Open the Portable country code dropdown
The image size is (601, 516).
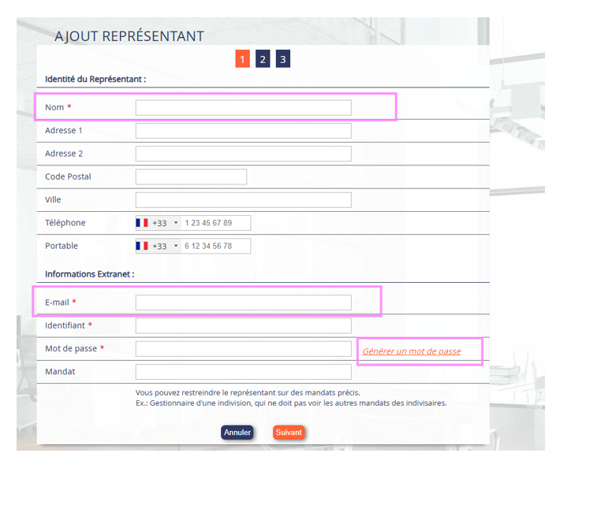(176, 246)
